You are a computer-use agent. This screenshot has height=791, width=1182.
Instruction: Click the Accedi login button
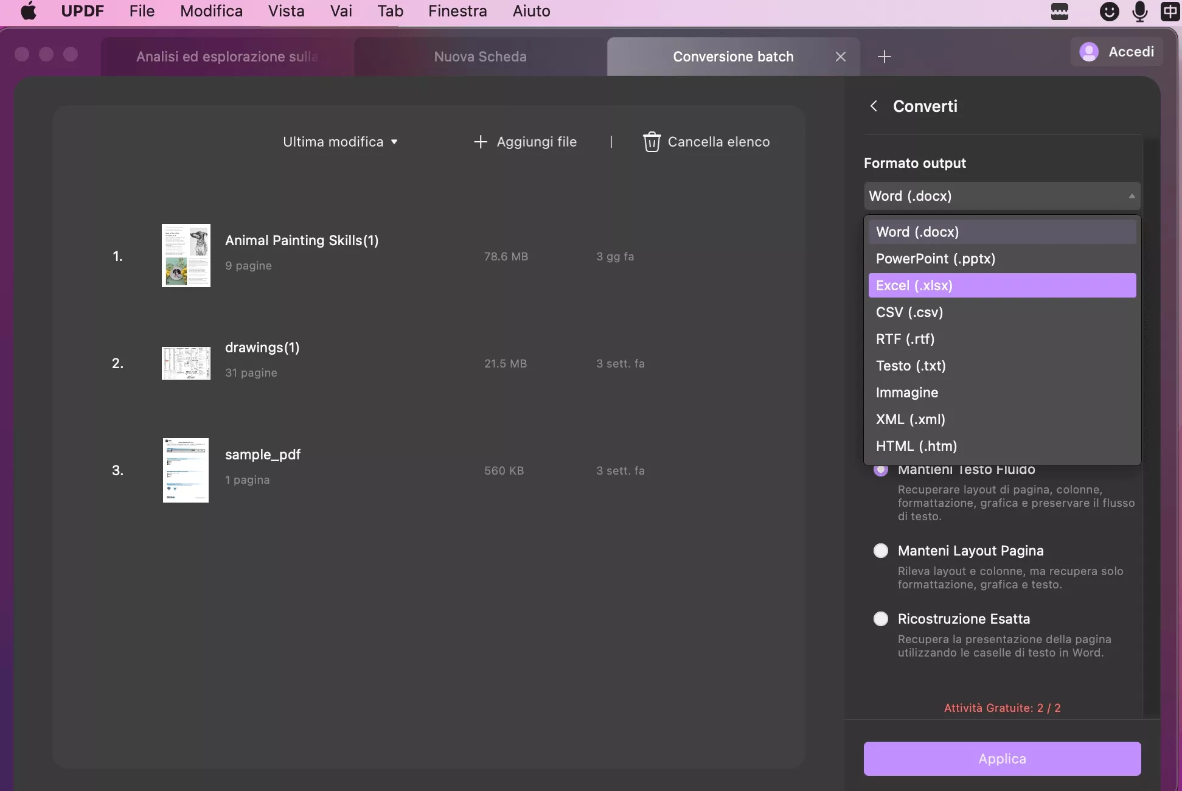[x=1118, y=52]
